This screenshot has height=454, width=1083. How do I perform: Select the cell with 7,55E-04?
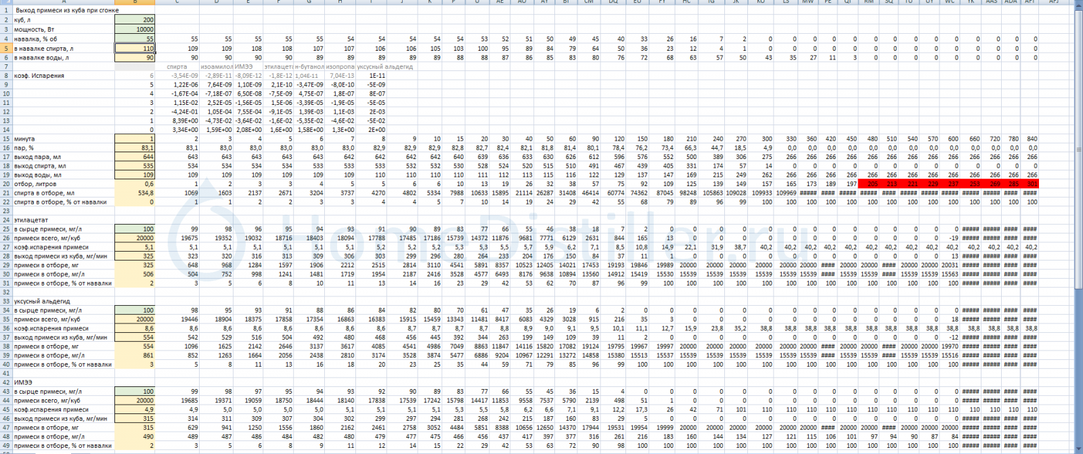(250, 112)
